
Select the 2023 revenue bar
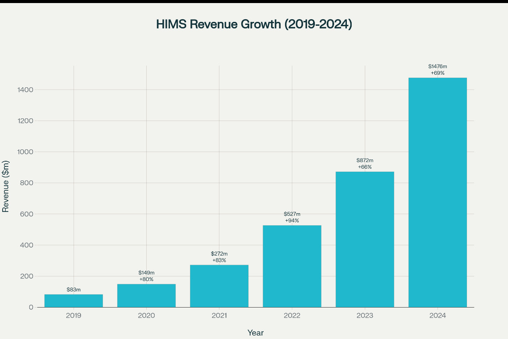tap(365, 239)
